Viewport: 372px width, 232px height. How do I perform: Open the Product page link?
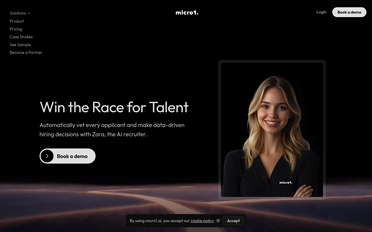pos(17,21)
